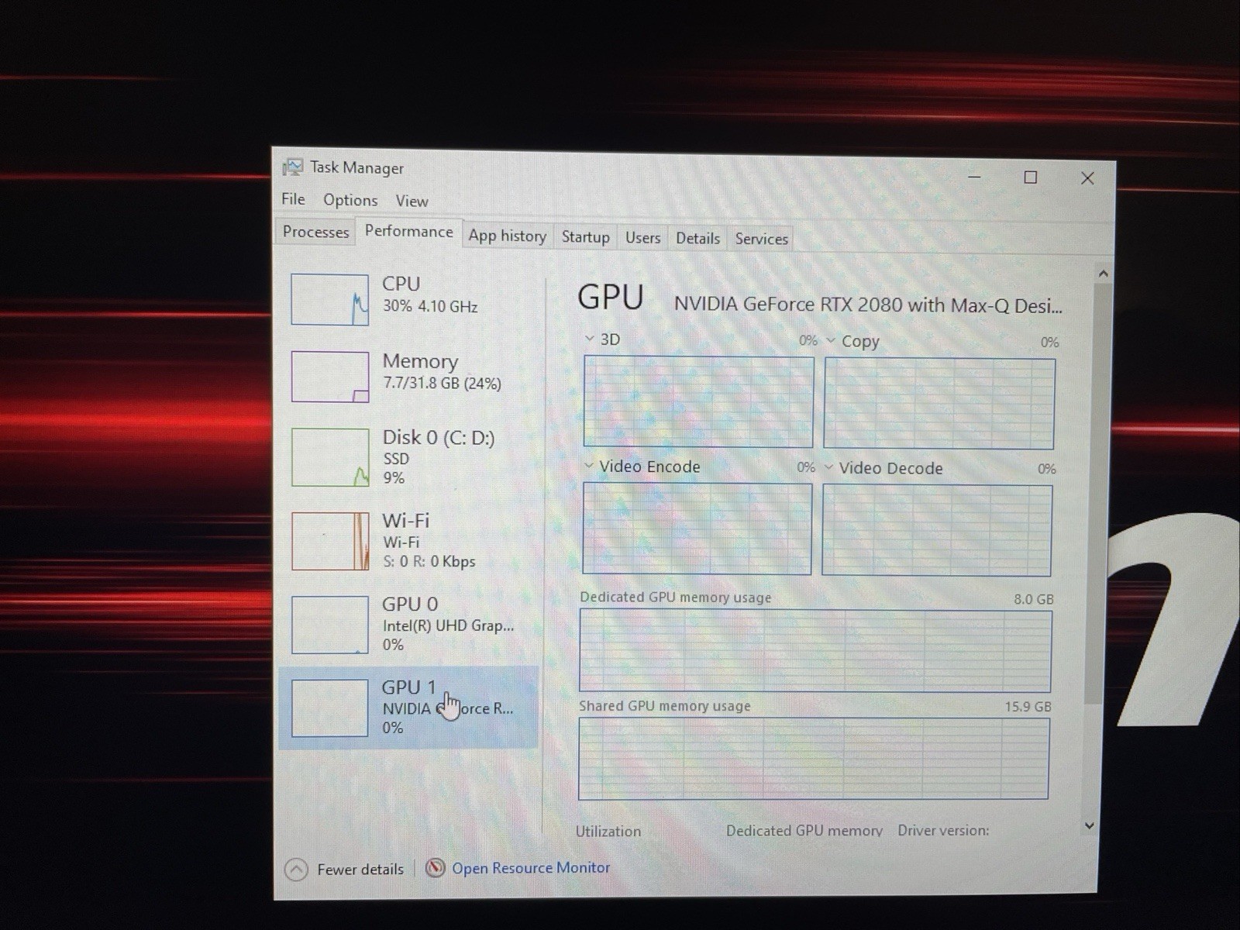Click the Video Encode graph
The image size is (1240, 930).
click(697, 529)
